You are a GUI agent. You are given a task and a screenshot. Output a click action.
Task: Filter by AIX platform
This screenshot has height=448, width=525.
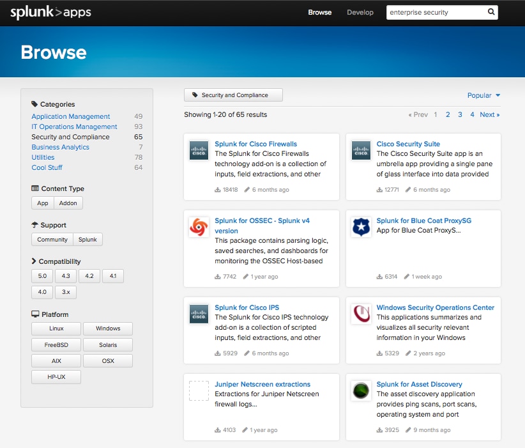coord(56,361)
